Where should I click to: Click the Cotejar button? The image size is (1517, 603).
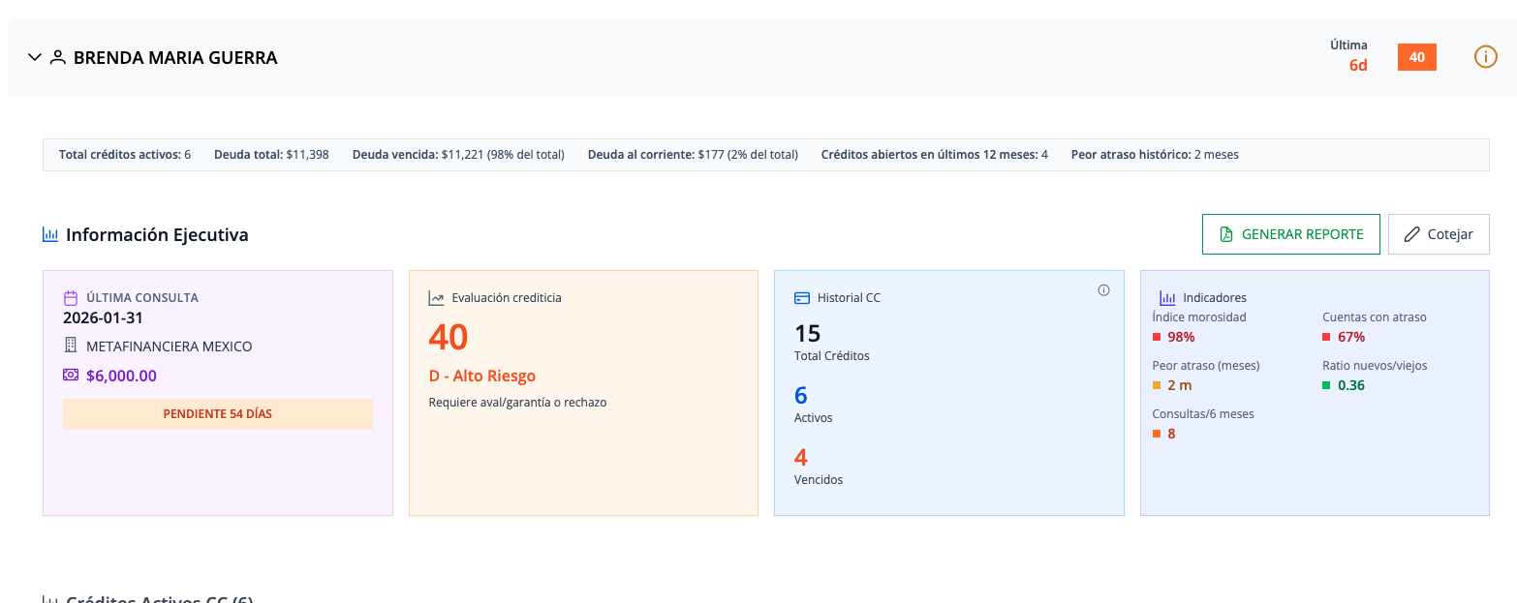tap(1439, 234)
